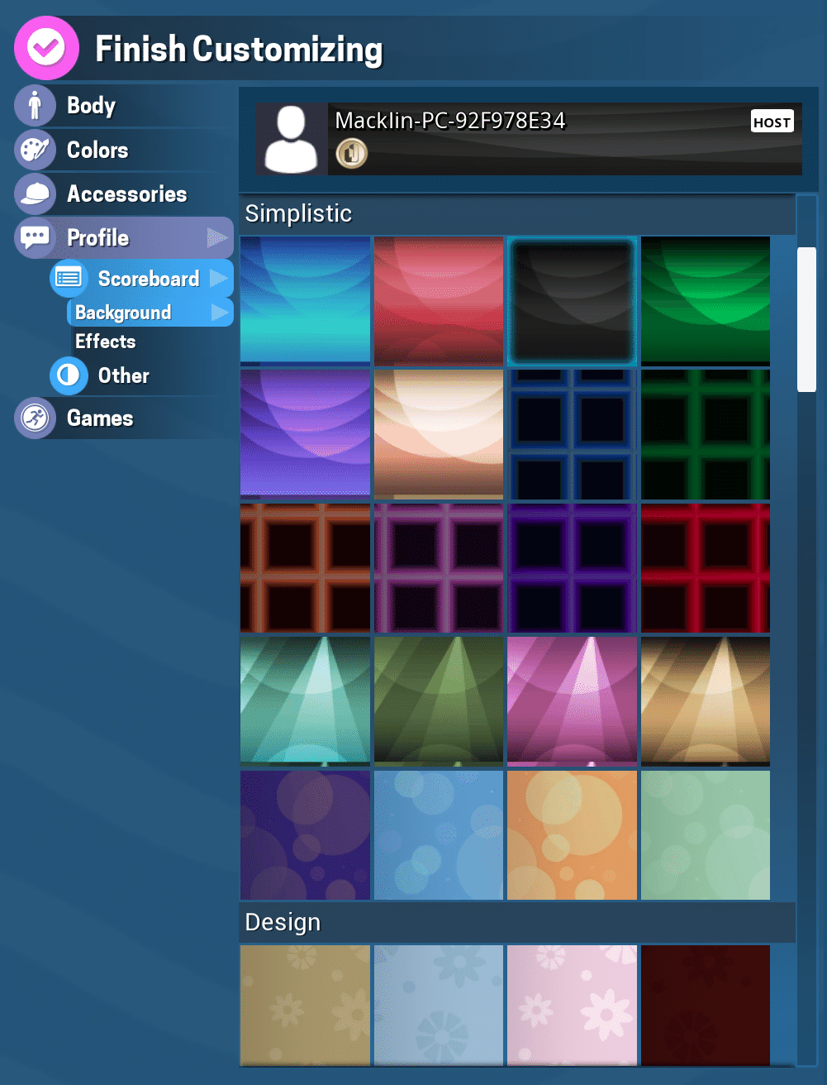Pick the purple wave background

pyautogui.click(x=306, y=435)
